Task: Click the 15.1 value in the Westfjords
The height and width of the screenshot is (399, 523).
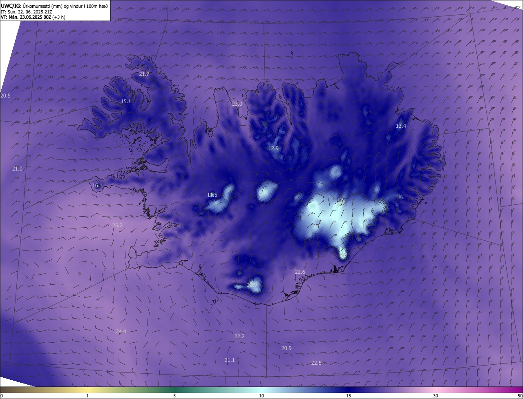Action: [126, 101]
